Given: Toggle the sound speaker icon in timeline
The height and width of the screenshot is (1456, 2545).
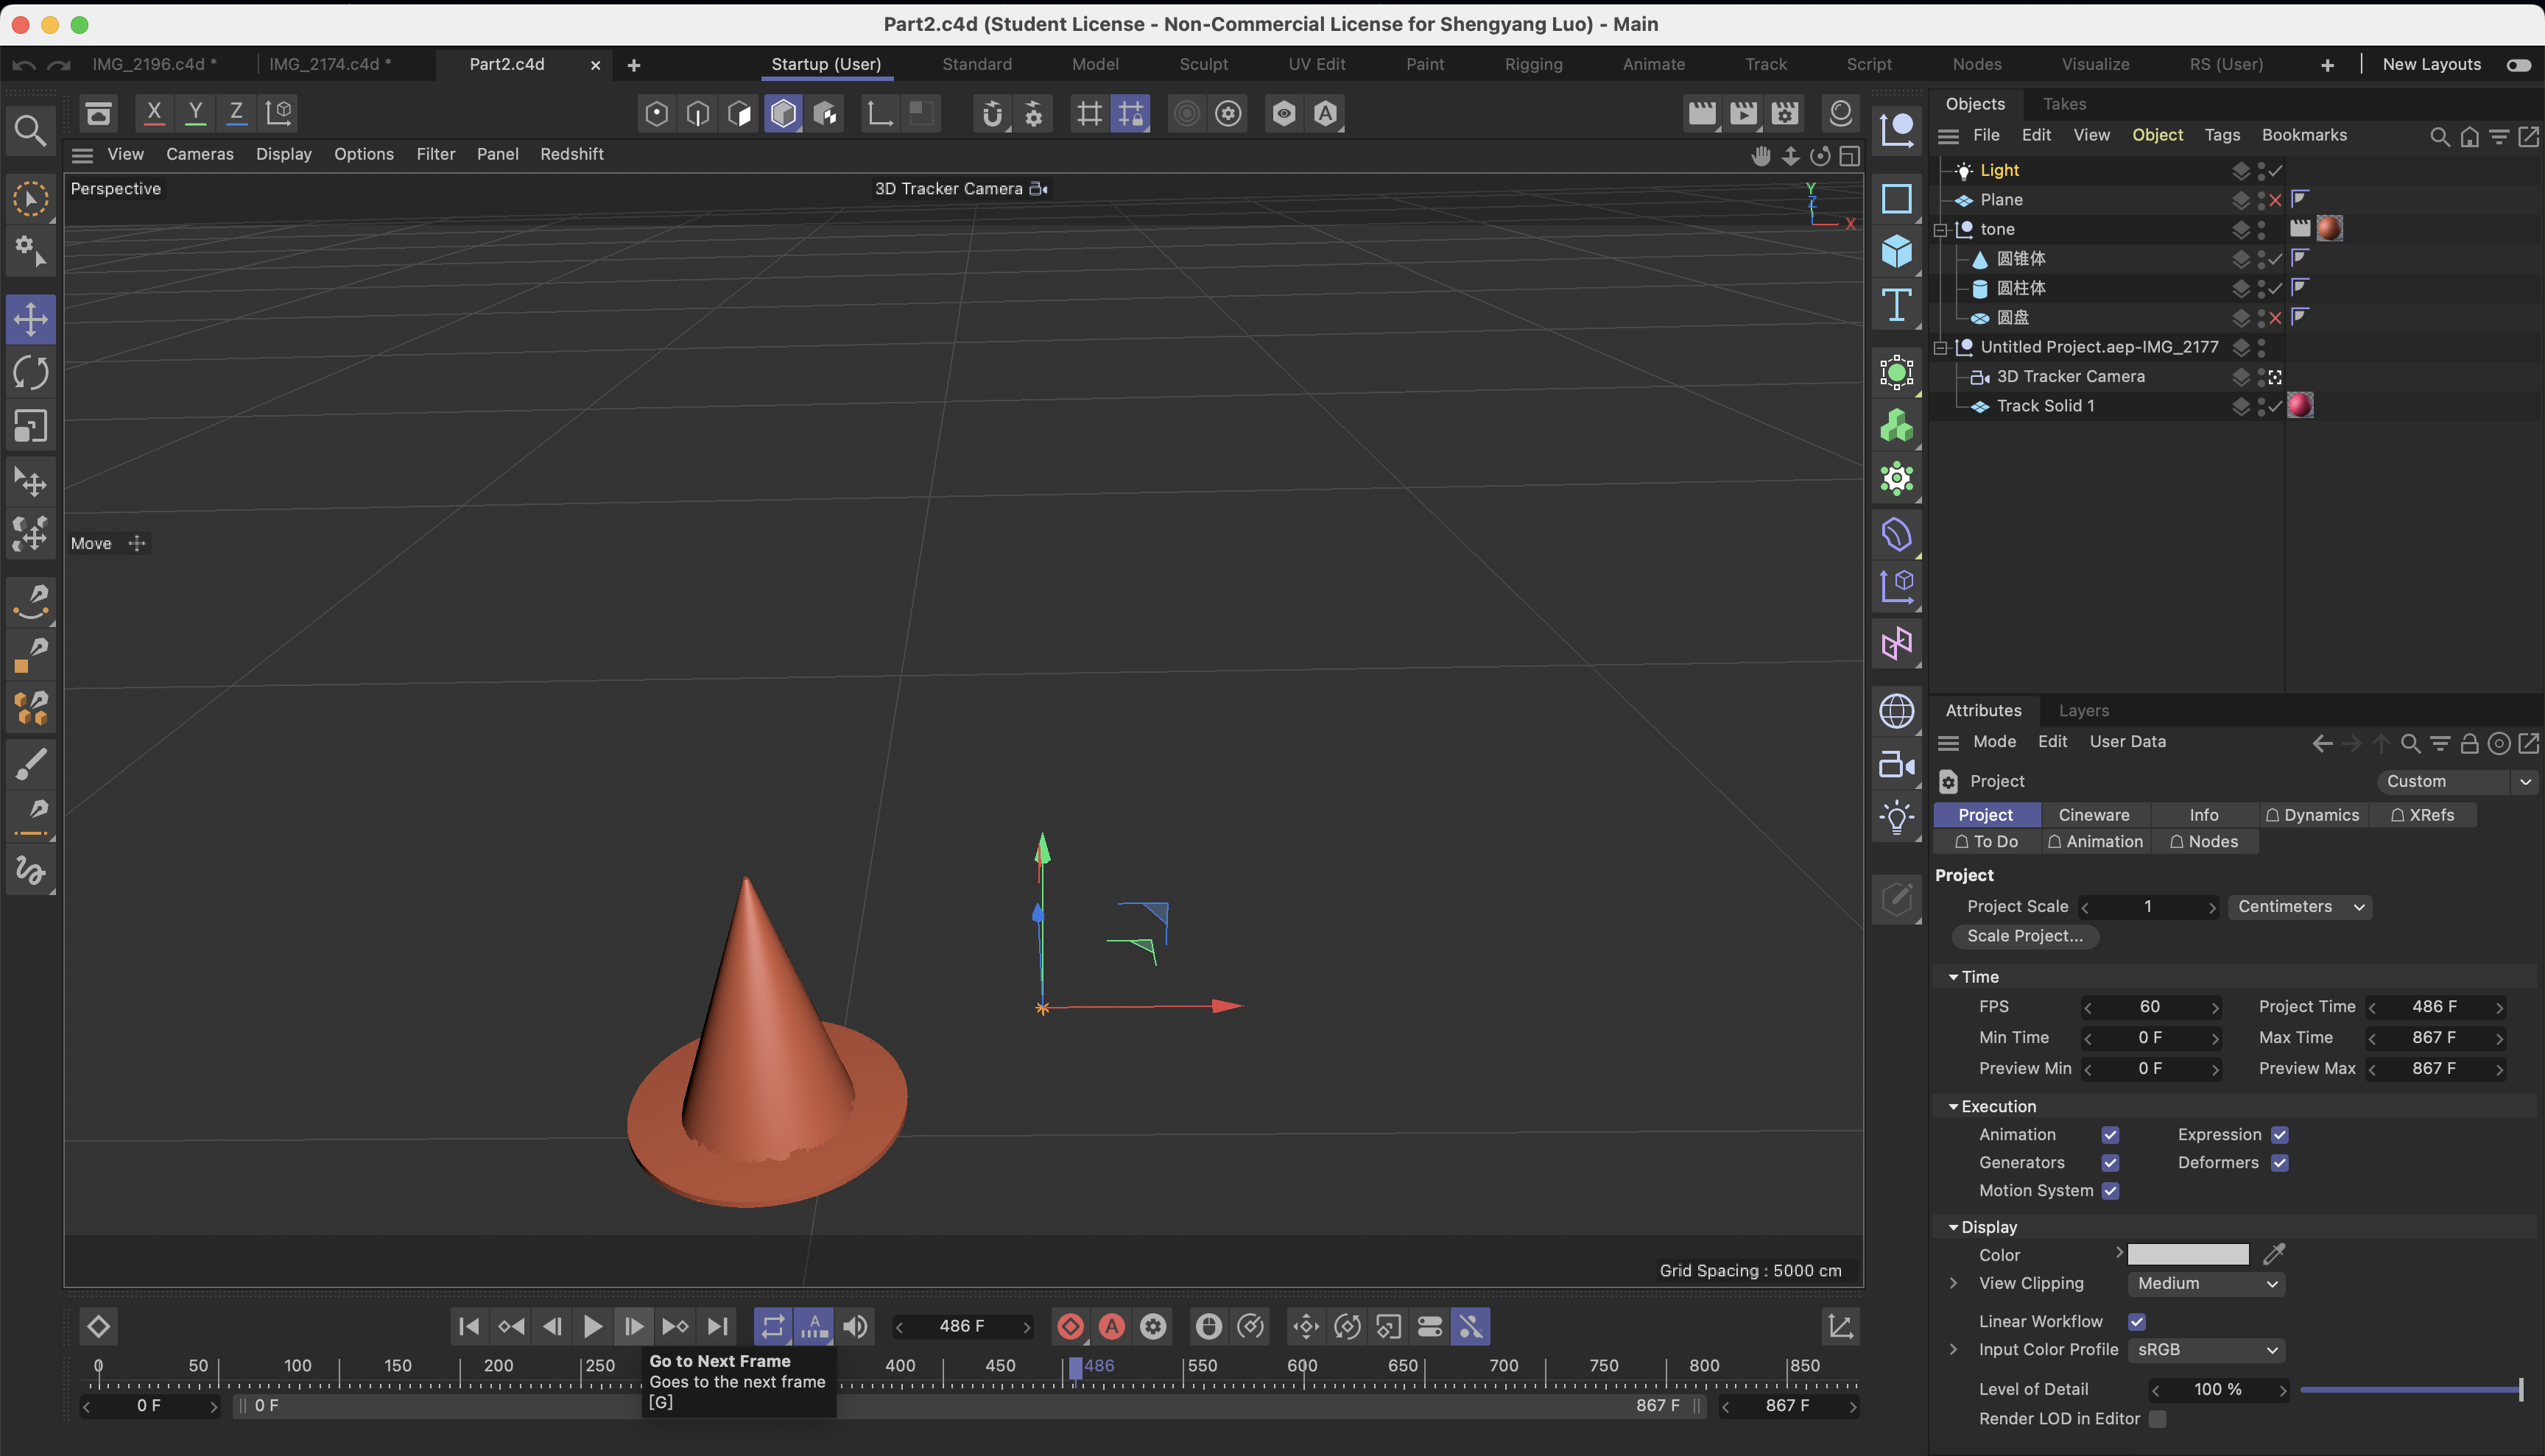Looking at the screenshot, I should coord(856,1326).
